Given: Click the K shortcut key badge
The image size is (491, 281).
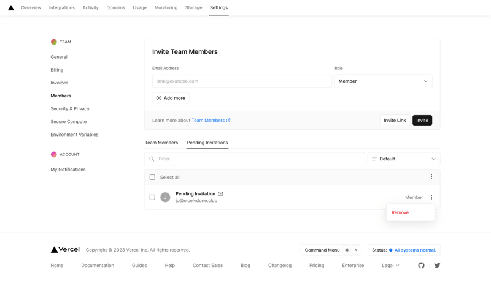Looking at the screenshot, I should 356,250.
